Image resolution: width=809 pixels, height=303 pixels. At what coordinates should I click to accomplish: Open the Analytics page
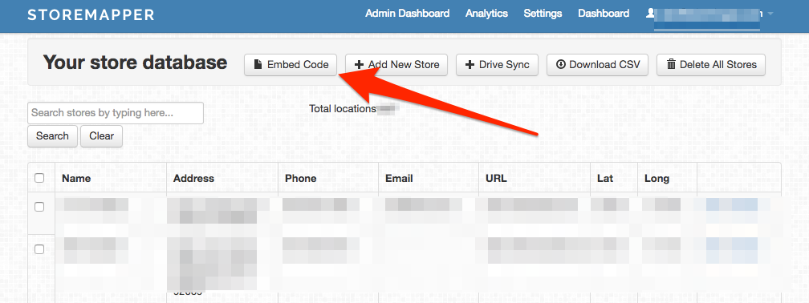(486, 14)
